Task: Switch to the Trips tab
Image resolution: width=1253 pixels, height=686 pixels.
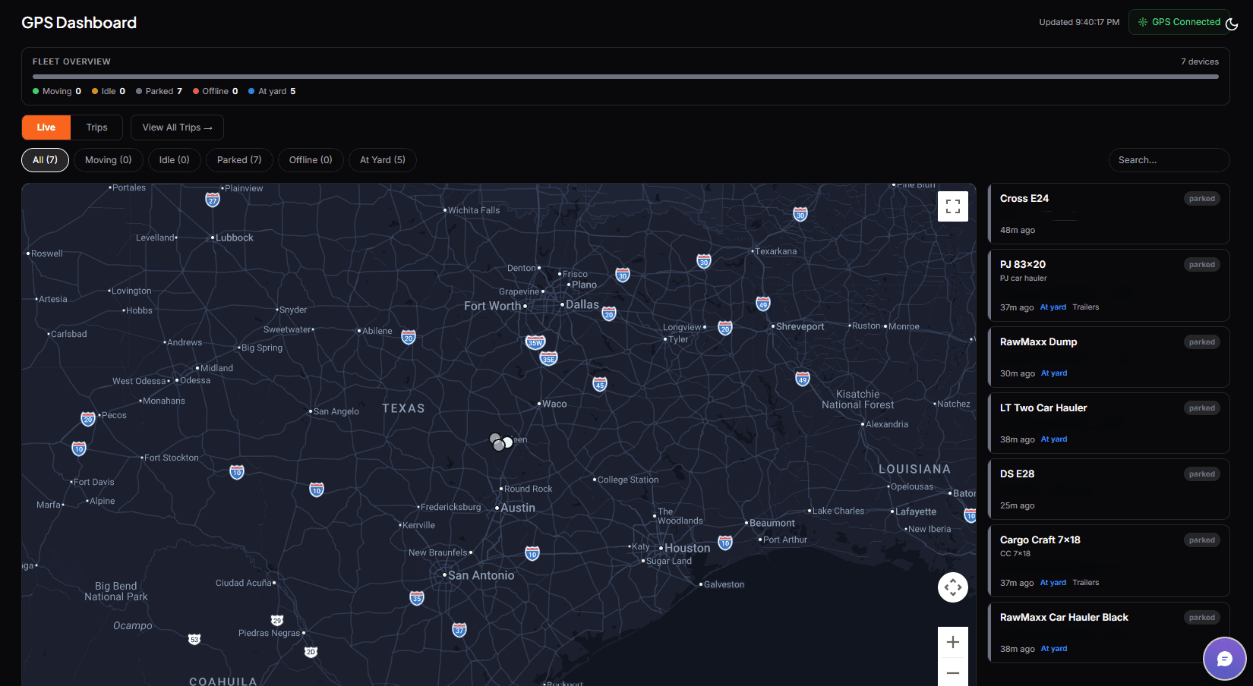Action: 96,127
